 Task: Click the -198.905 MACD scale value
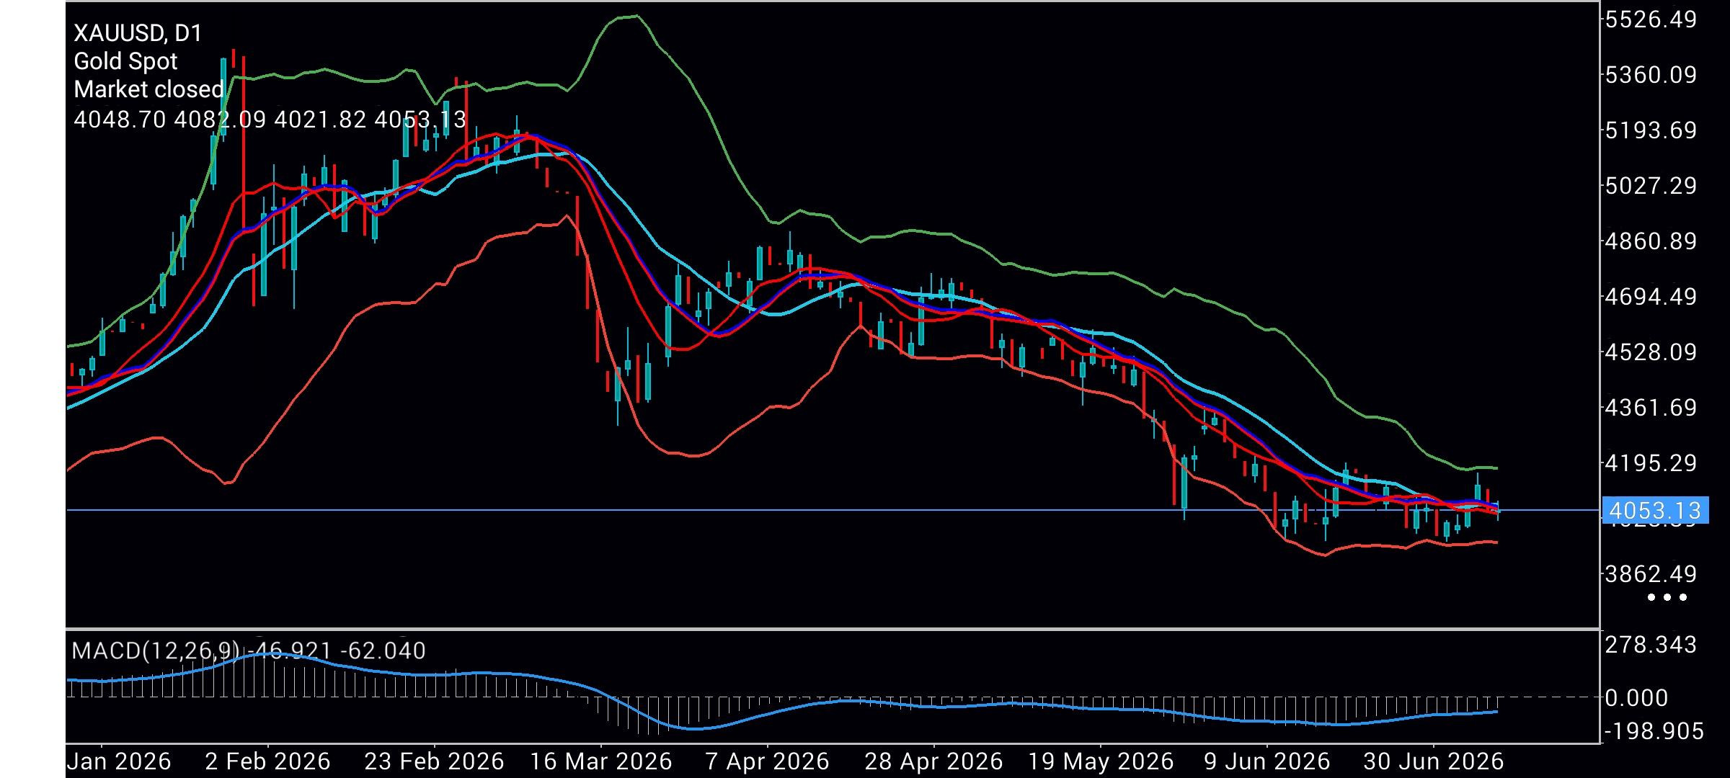click(x=1654, y=732)
